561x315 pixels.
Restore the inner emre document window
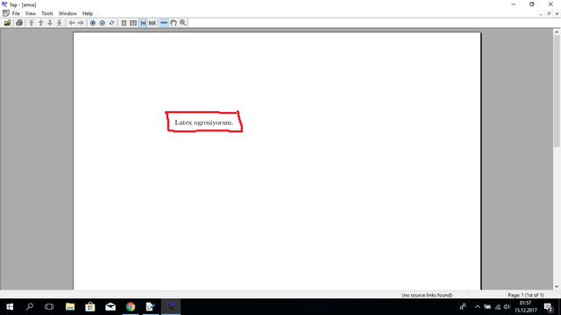(x=549, y=14)
